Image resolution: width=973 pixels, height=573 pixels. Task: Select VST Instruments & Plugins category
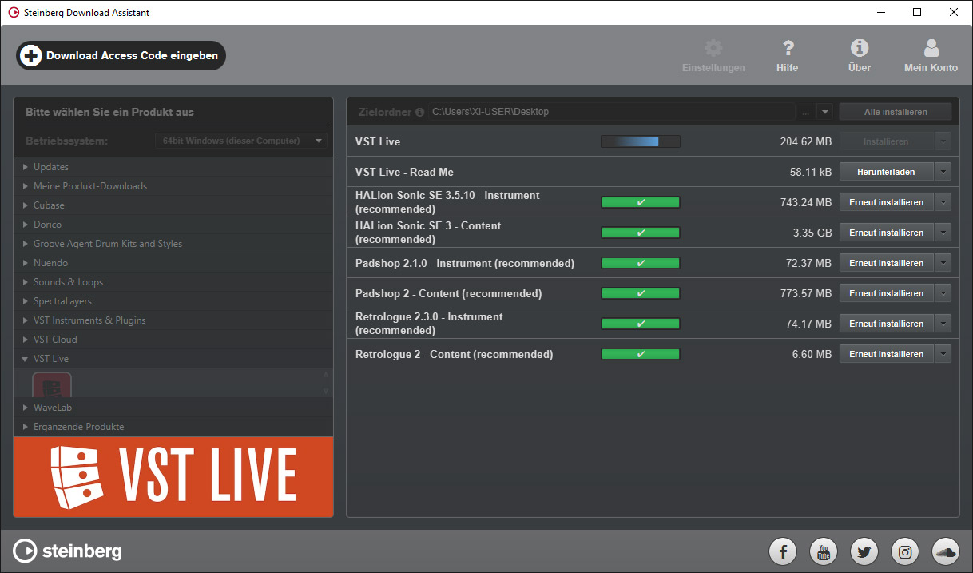coord(89,320)
